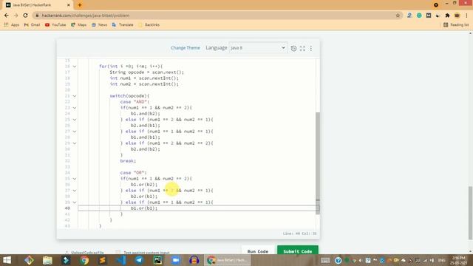The width and height of the screenshot is (473, 266).
Task: Go back in Chrome
Action: (7, 16)
